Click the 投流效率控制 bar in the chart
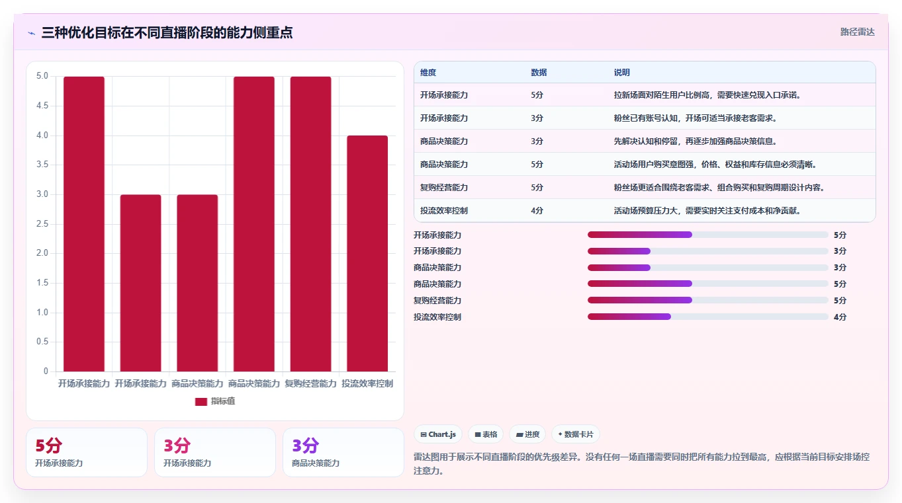 point(367,253)
